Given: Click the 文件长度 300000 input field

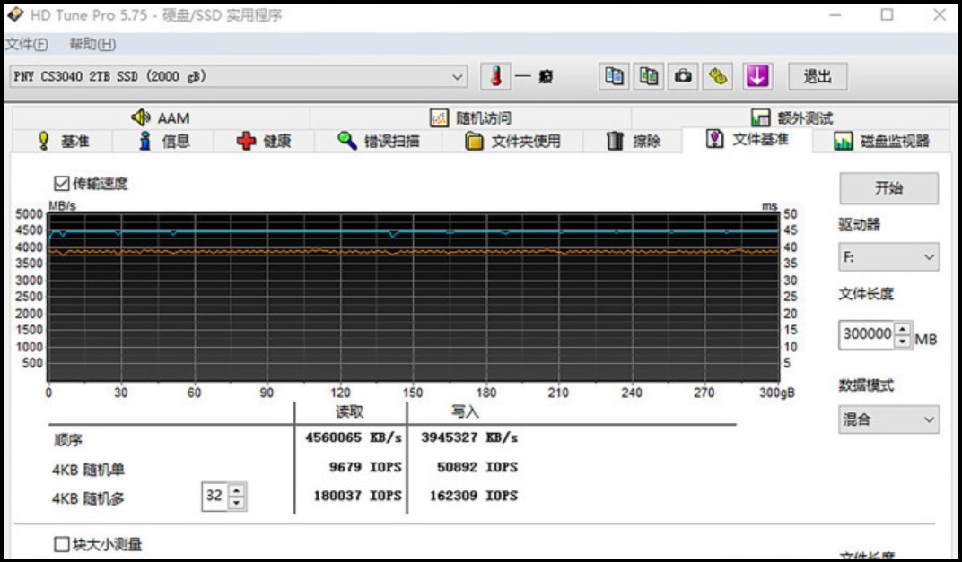Looking at the screenshot, I should (866, 335).
